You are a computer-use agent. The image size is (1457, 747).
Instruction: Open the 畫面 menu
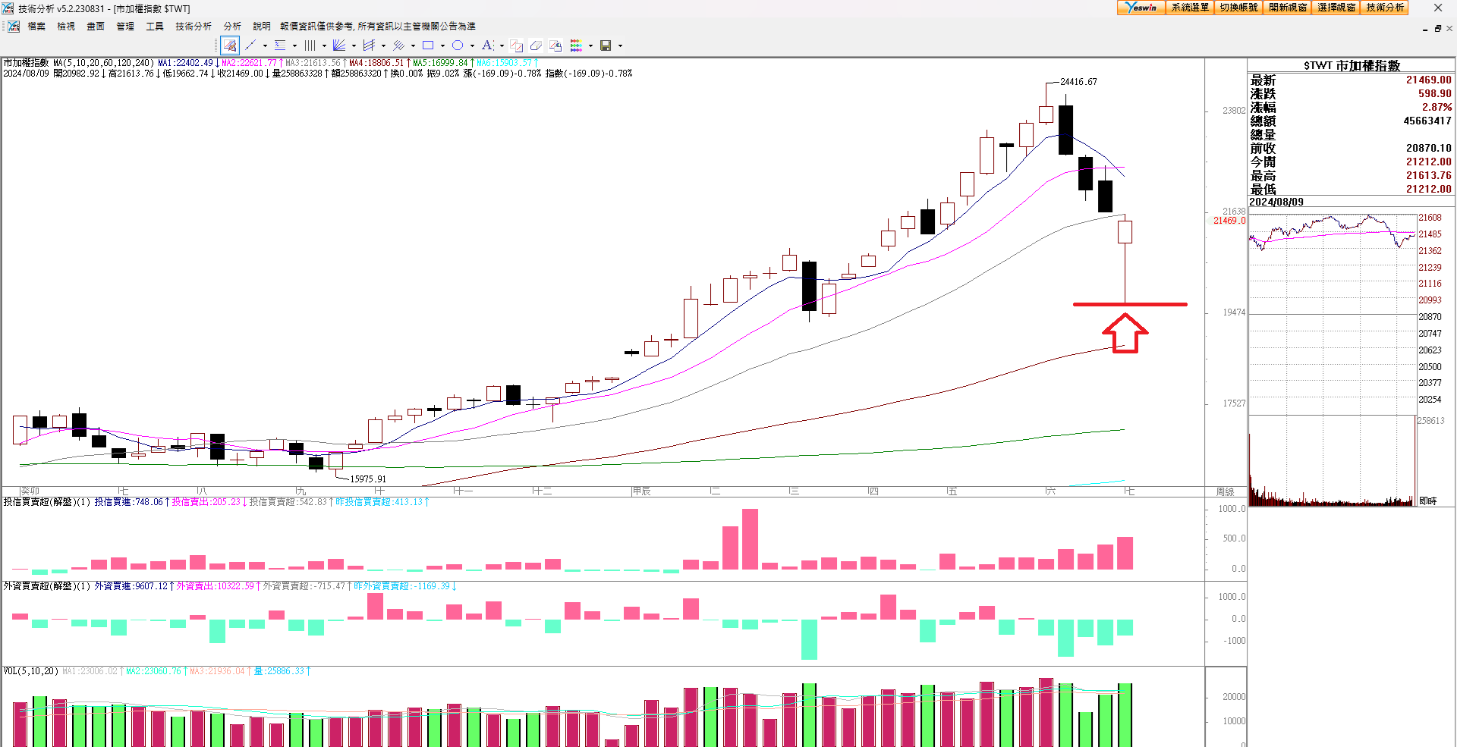tap(96, 26)
